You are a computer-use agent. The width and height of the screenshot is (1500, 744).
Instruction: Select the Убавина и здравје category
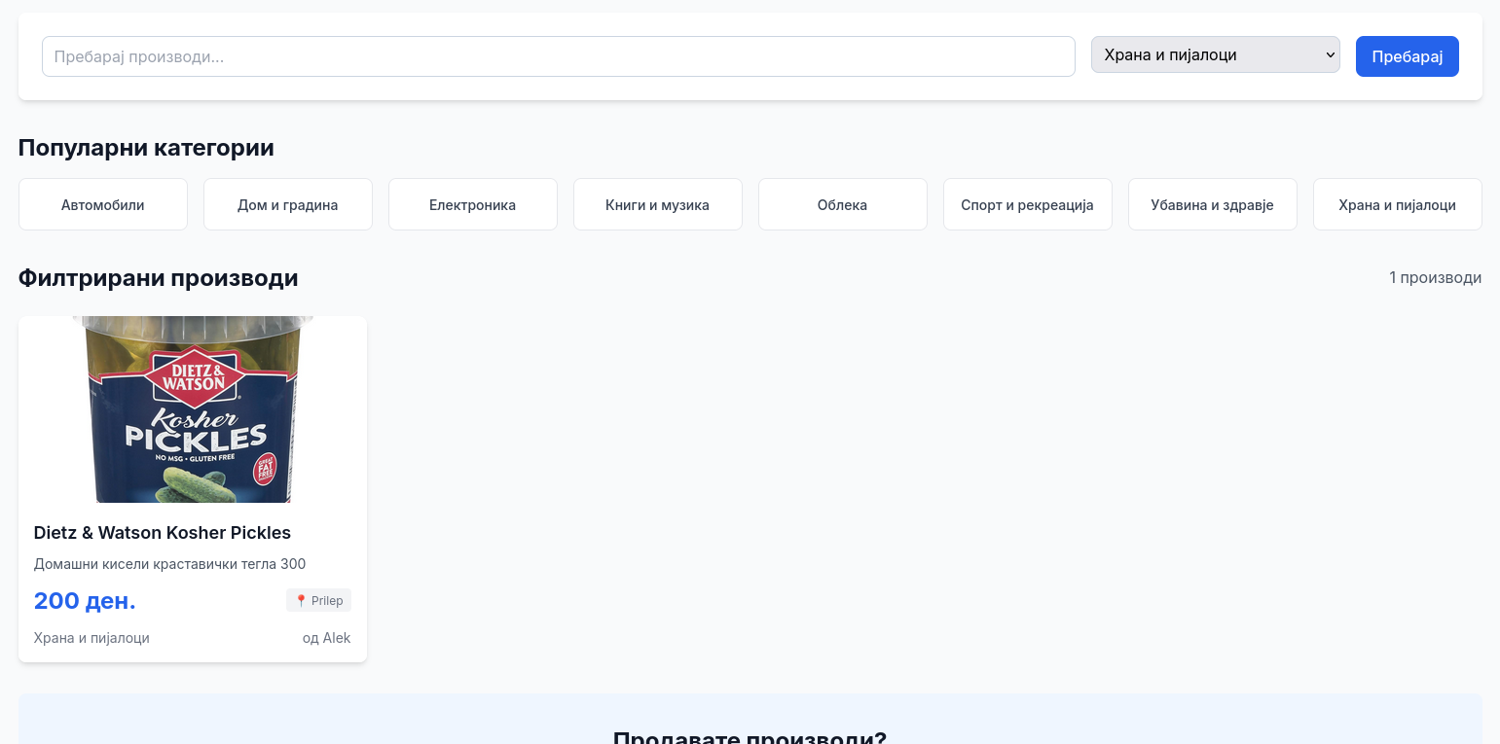(x=1213, y=205)
